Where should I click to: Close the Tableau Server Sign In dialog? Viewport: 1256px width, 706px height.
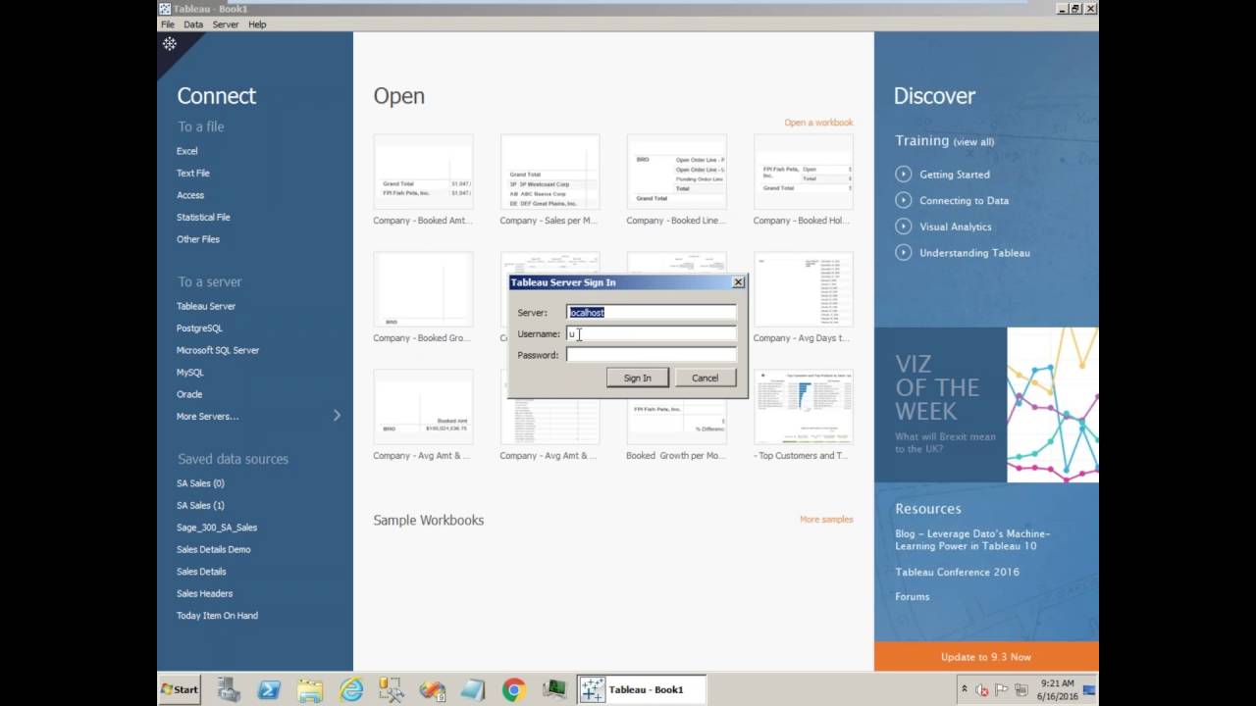tap(738, 282)
